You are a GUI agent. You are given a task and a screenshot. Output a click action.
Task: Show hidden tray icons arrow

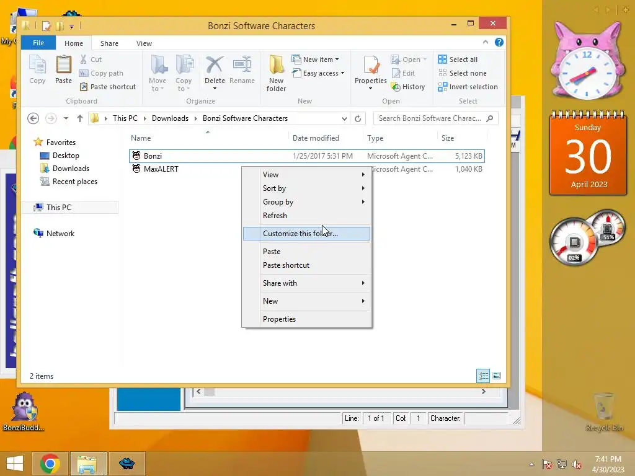point(531,464)
